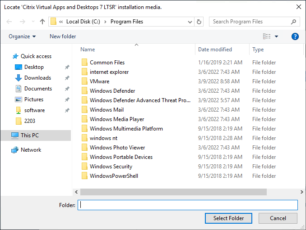Image resolution: width=306 pixels, height=230 pixels.
Task: Close the Locate installation media dialog
Action: coord(299,7)
